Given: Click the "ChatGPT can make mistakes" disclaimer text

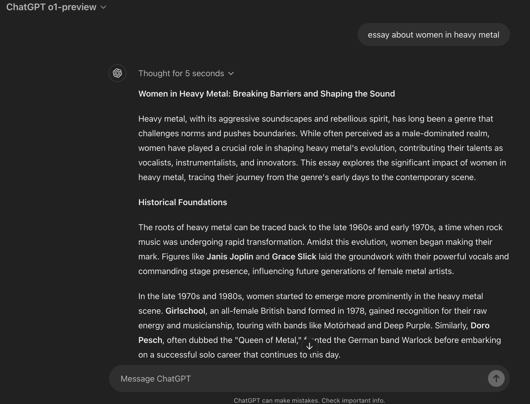Looking at the screenshot, I should pos(309,400).
